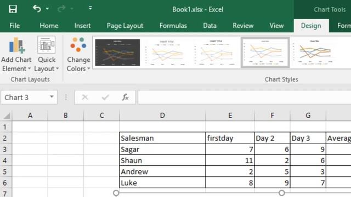Select the cell containing Andrew

tap(162, 171)
